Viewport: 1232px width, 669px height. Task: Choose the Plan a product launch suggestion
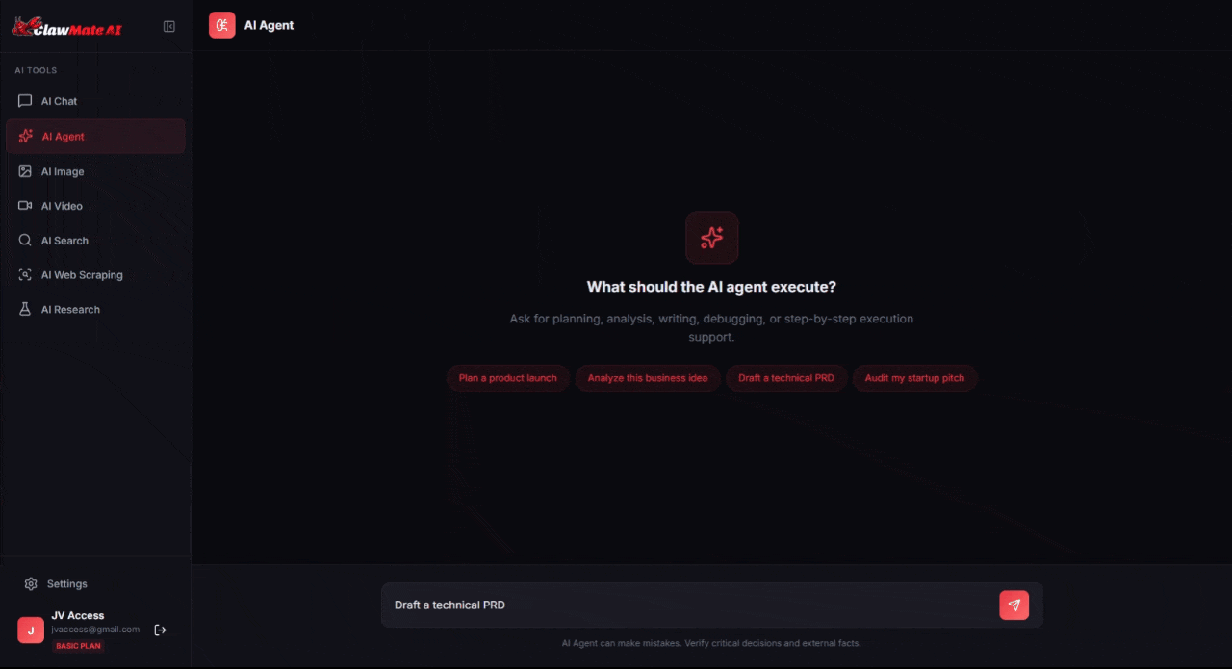pos(508,378)
